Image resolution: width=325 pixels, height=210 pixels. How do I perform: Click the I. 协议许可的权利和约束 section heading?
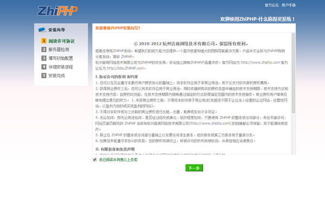click(116, 77)
